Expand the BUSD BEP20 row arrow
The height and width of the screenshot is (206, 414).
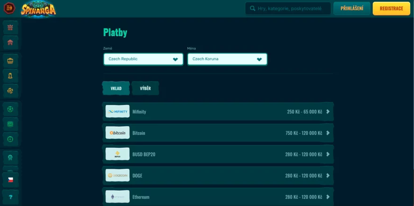click(x=328, y=154)
